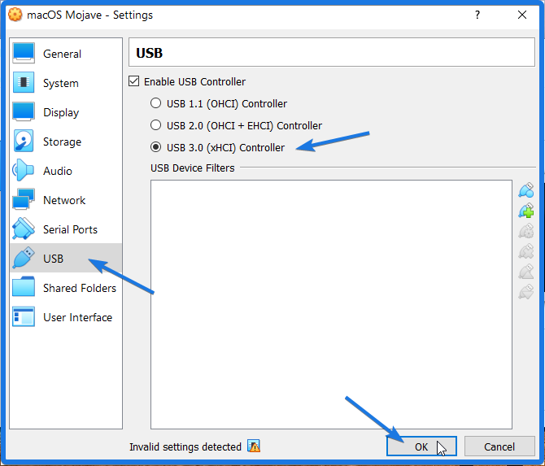The image size is (545, 466).
Task: Open the Serial Ports connector icon
Action: pyautogui.click(x=24, y=229)
